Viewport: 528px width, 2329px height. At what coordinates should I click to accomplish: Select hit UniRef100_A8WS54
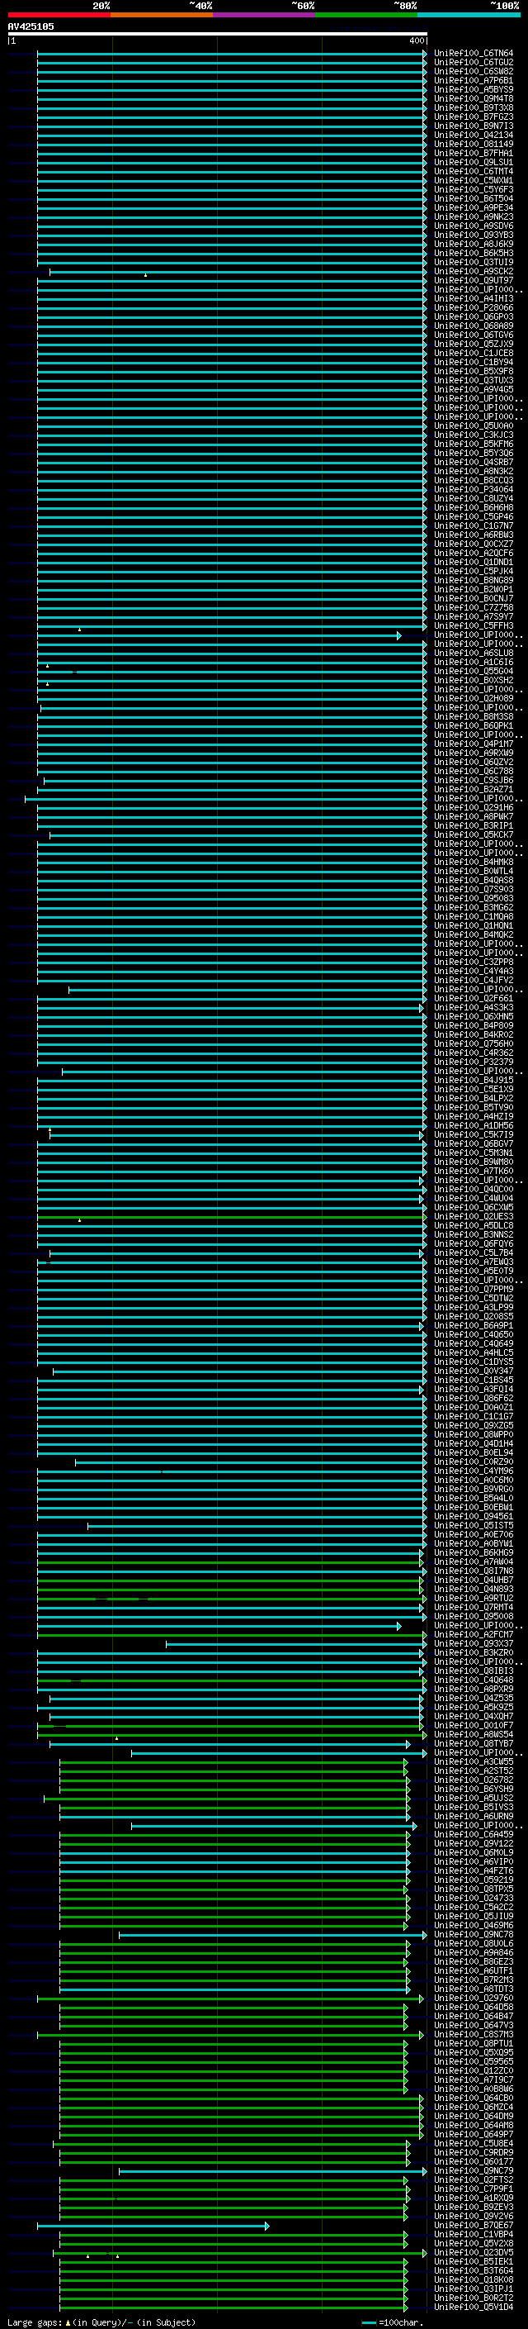(x=473, y=1734)
